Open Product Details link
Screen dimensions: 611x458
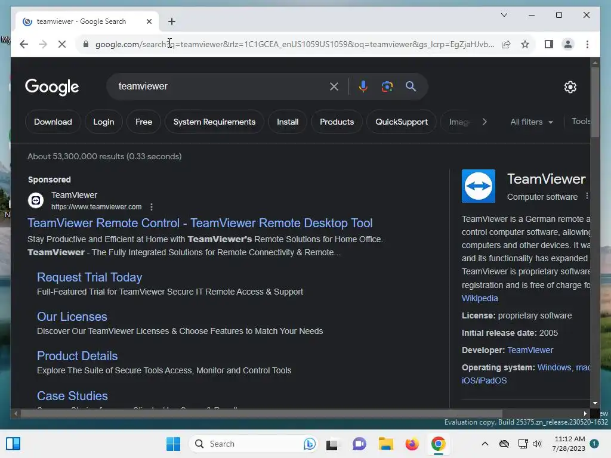pyautogui.click(x=77, y=356)
